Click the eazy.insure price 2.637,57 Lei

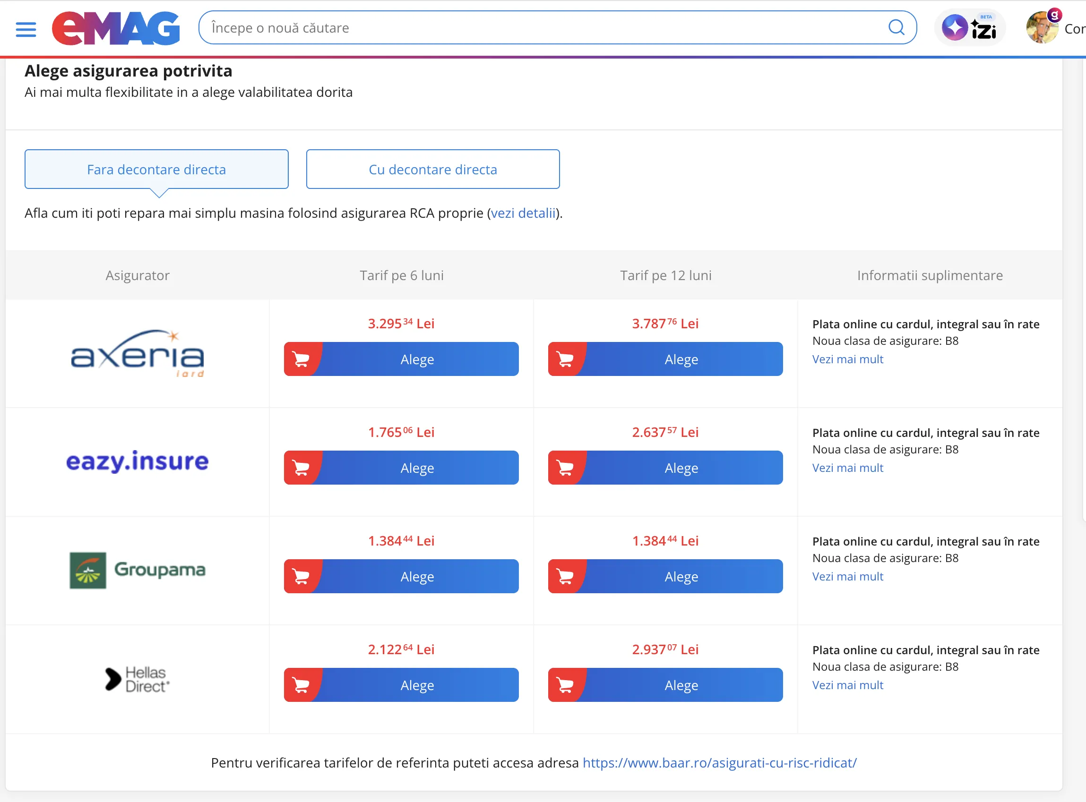(665, 432)
